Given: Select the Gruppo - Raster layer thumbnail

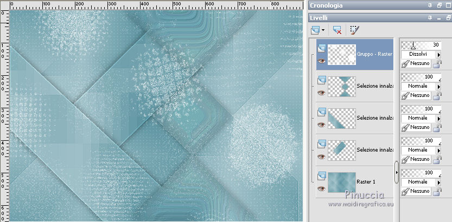Looking at the screenshot, I should [x=342, y=55].
